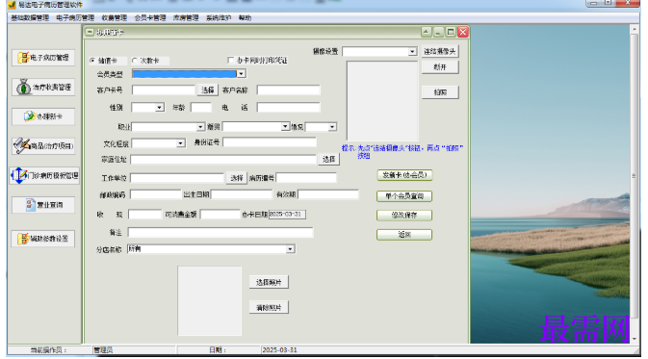
Task: Open 治疗收费管理 money bag sidebar button
Action: tap(43, 88)
